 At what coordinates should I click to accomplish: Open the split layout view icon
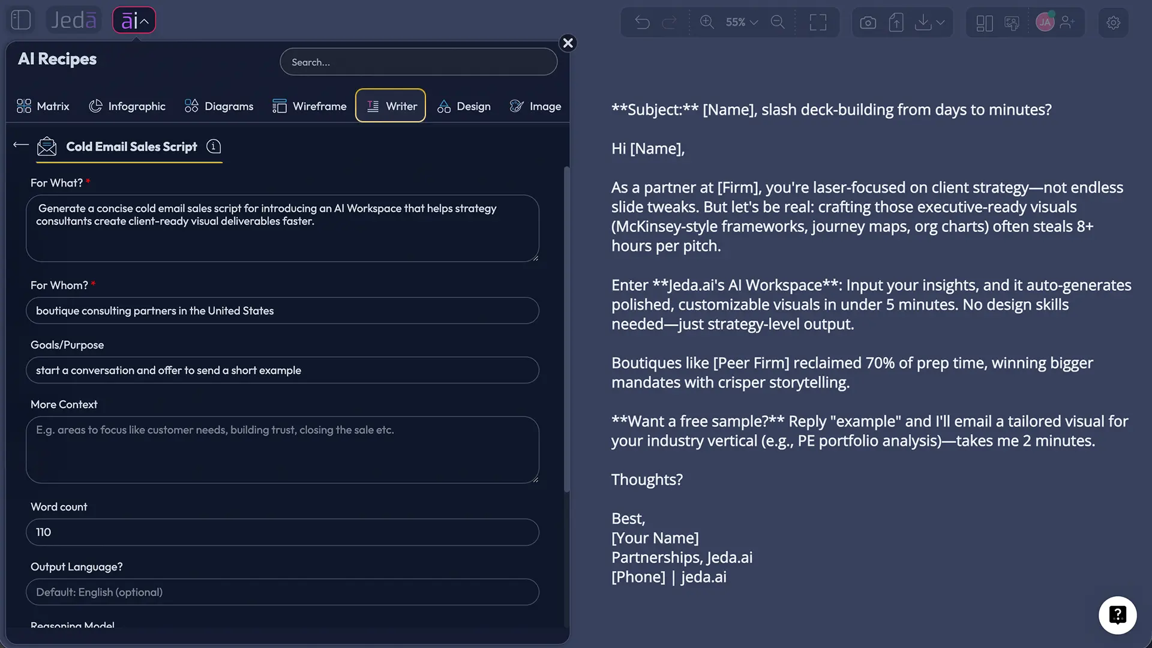coord(985,23)
